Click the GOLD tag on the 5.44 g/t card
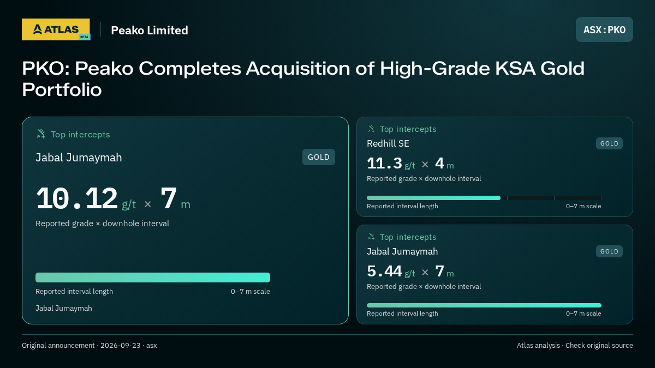The image size is (655, 368). [x=609, y=251]
